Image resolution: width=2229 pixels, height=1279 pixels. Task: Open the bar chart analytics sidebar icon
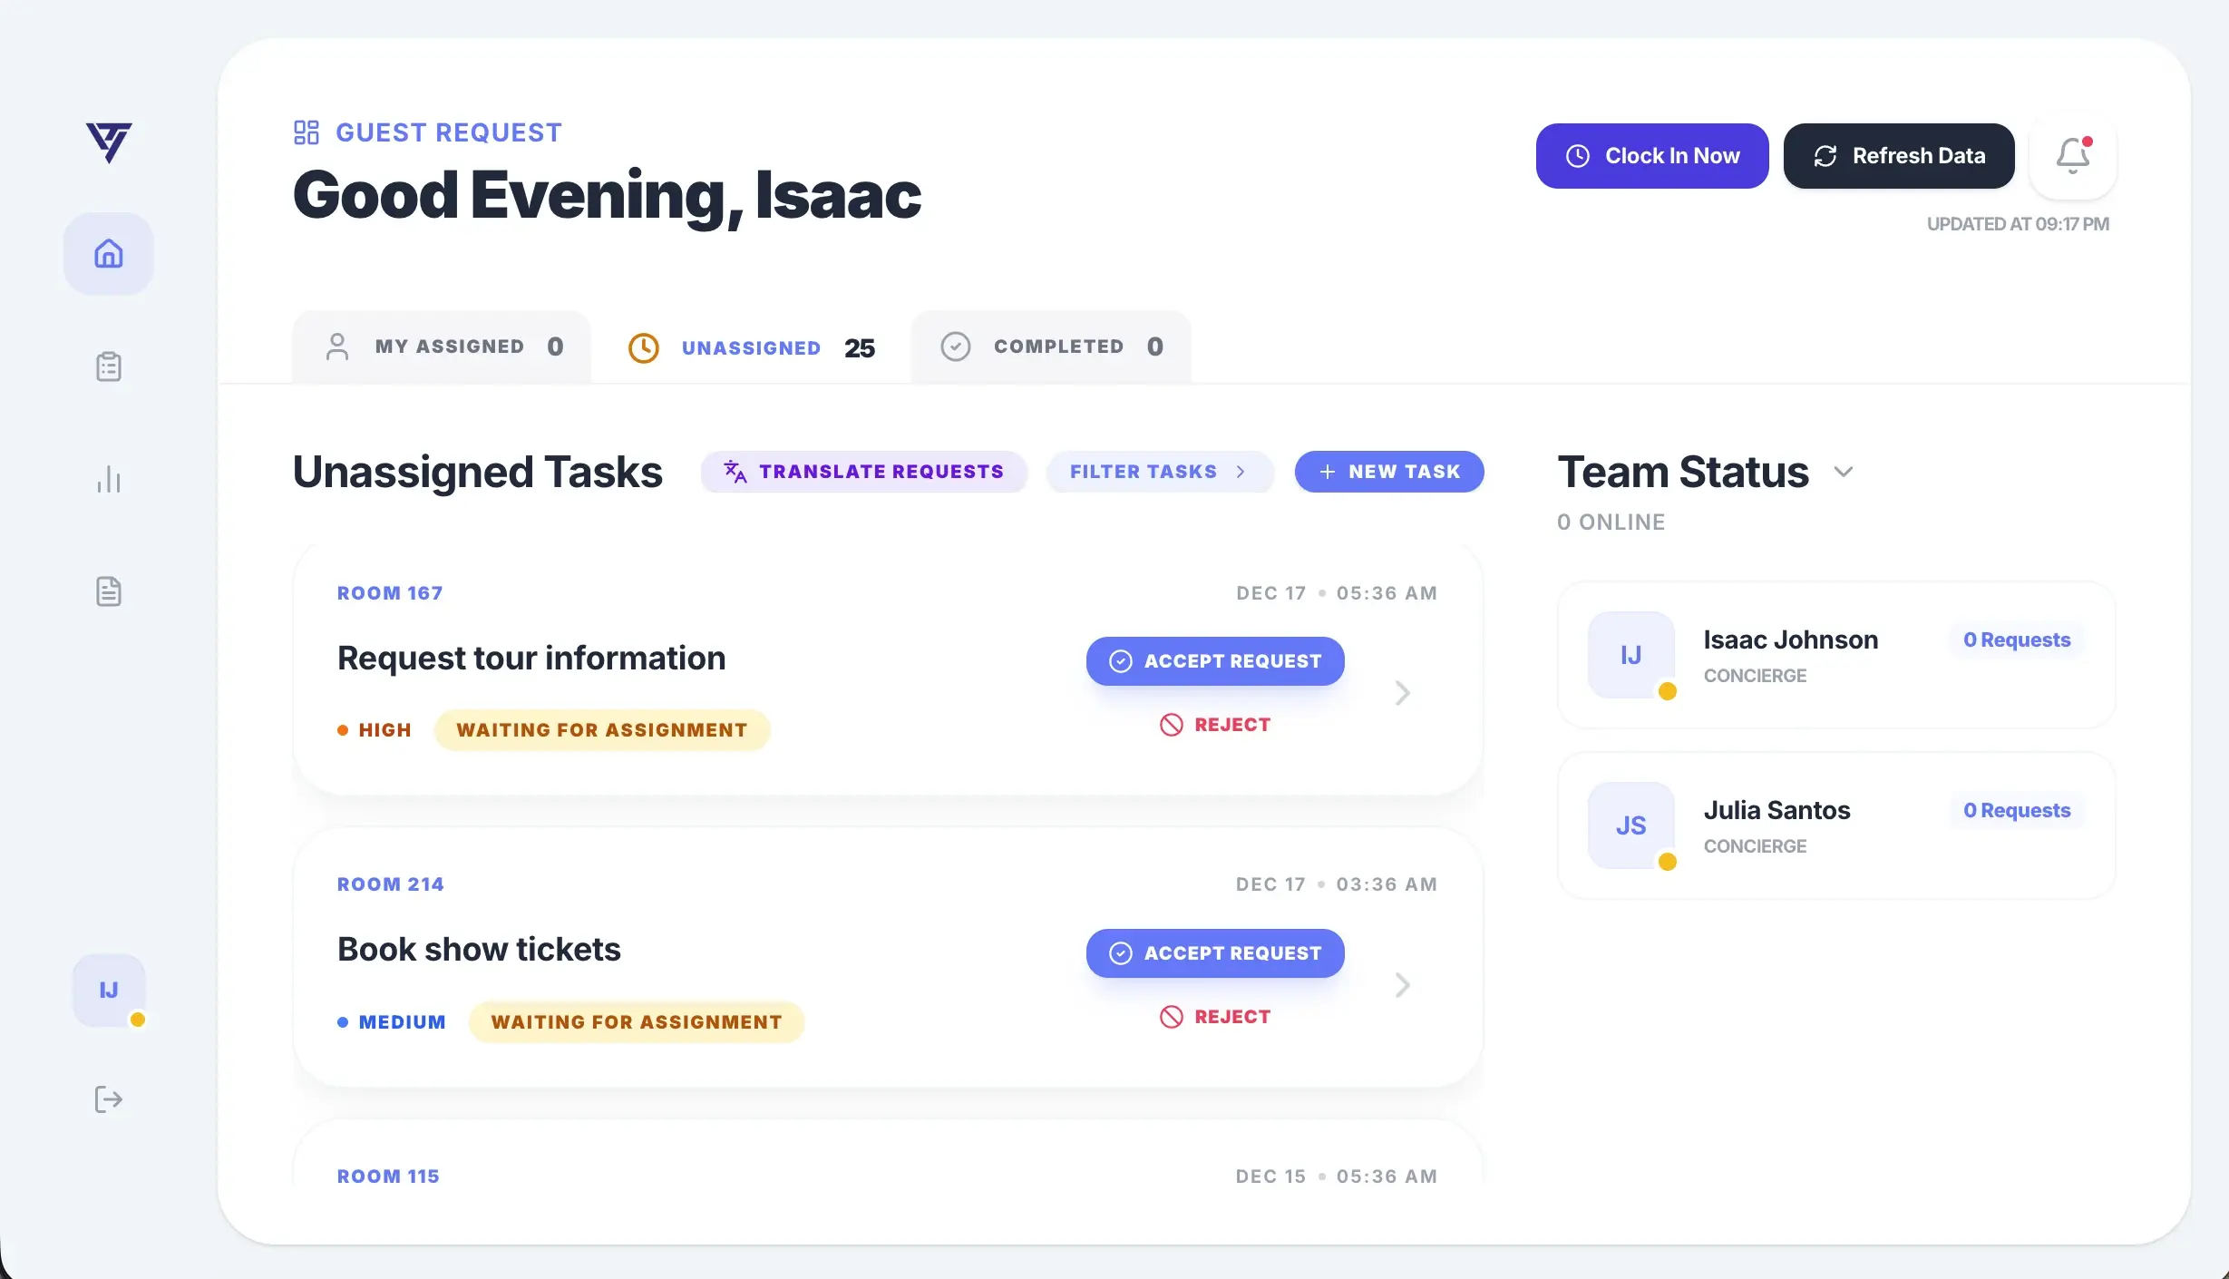(109, 479)
